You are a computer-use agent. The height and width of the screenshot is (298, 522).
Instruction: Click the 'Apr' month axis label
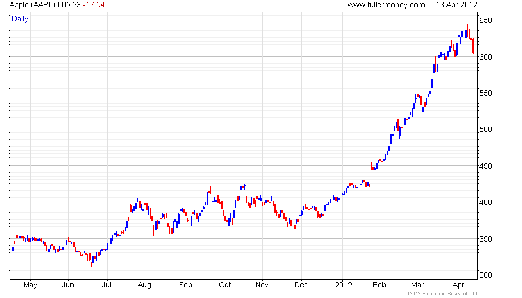[459, 285]
